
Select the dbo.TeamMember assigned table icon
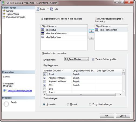tap(97, 30)
